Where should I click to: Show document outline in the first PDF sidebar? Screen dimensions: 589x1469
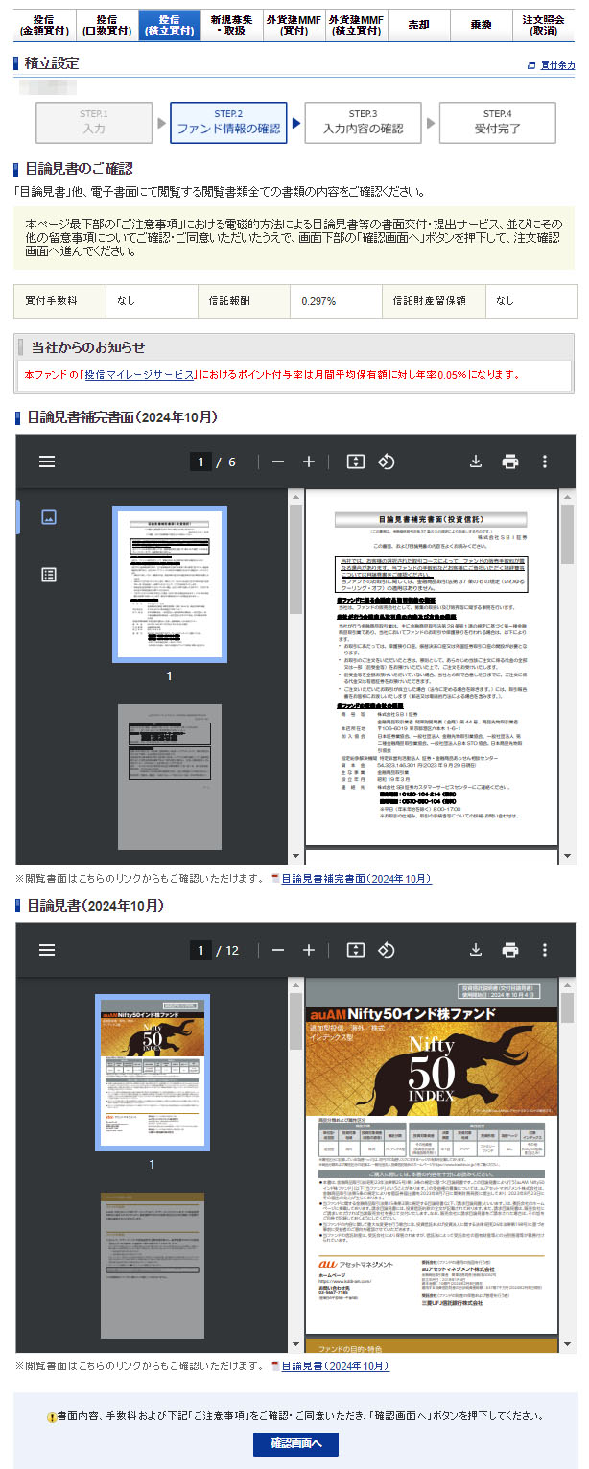click(49, 574)
